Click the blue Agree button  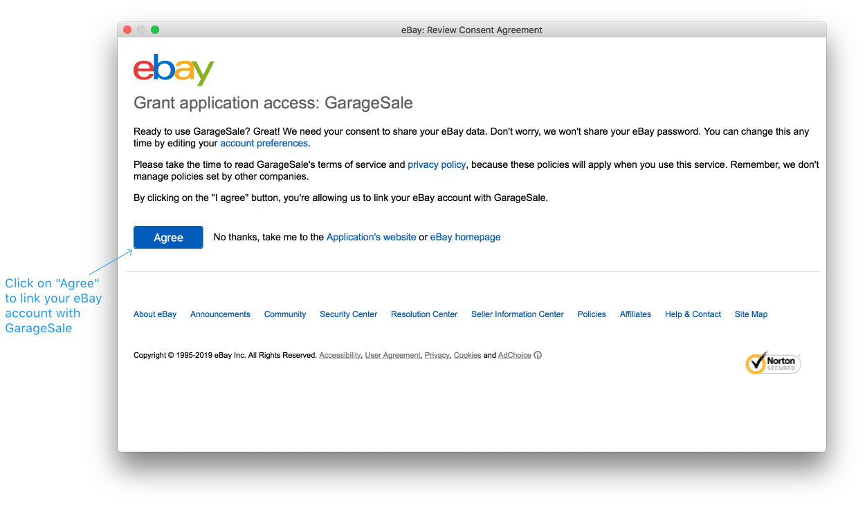[168, 237]
